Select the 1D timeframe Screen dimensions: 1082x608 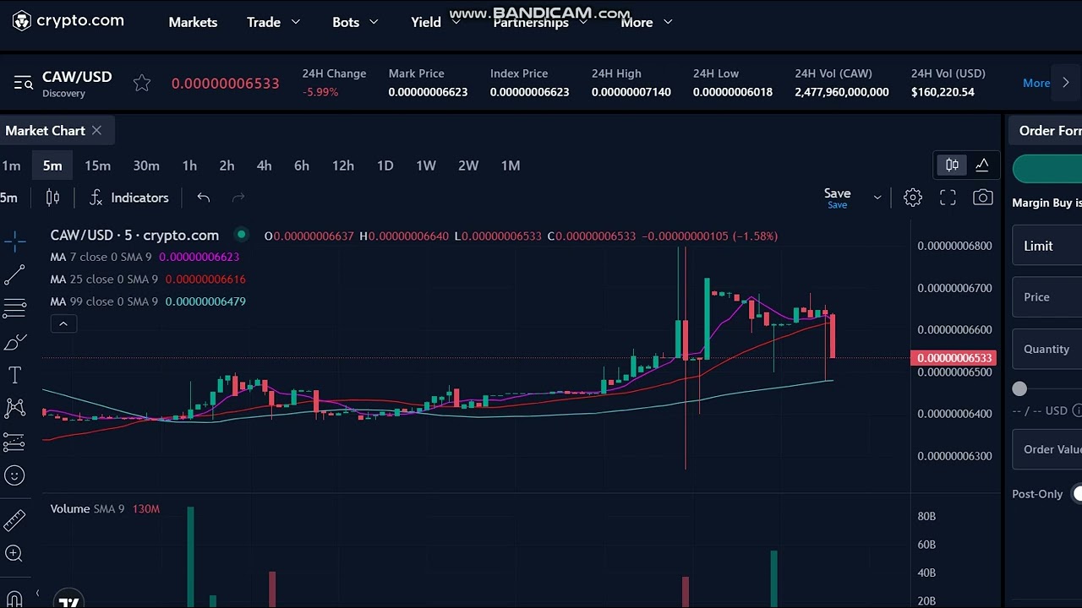[x=385, y=166]
